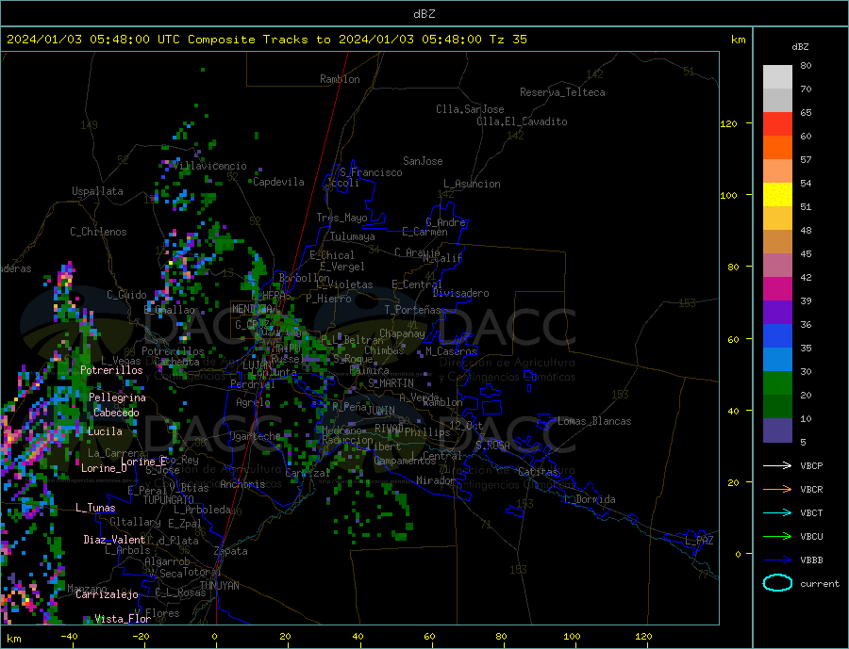Click the Divisadero map label

click(x=460, y=293)
